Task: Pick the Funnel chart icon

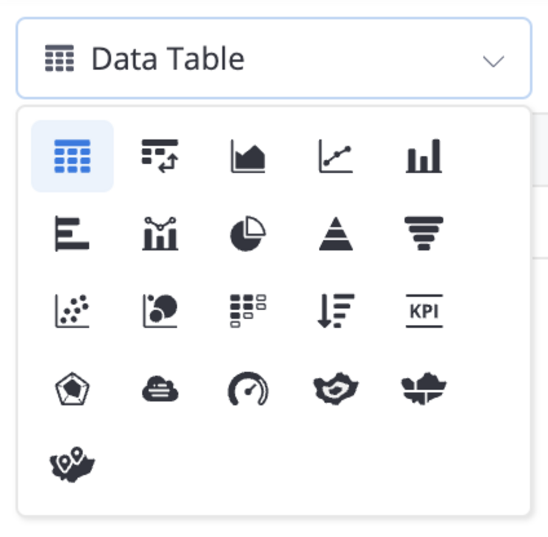Action: pos(424,234)
